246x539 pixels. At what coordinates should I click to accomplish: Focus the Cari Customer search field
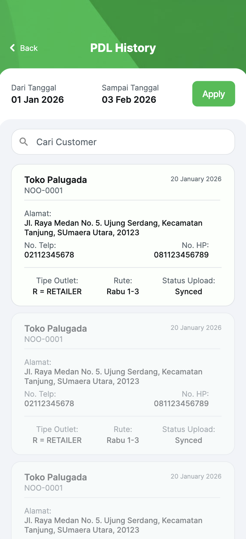[x=130, y=142]
